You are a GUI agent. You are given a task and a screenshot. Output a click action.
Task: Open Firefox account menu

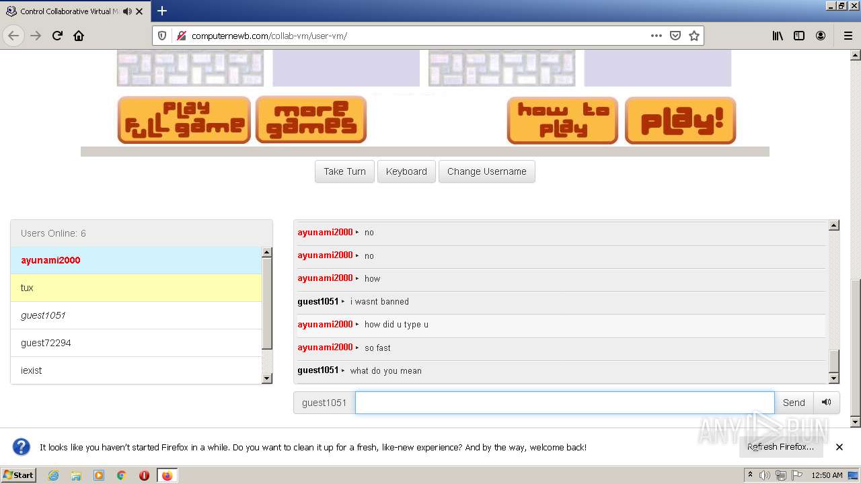pos(821,36)
